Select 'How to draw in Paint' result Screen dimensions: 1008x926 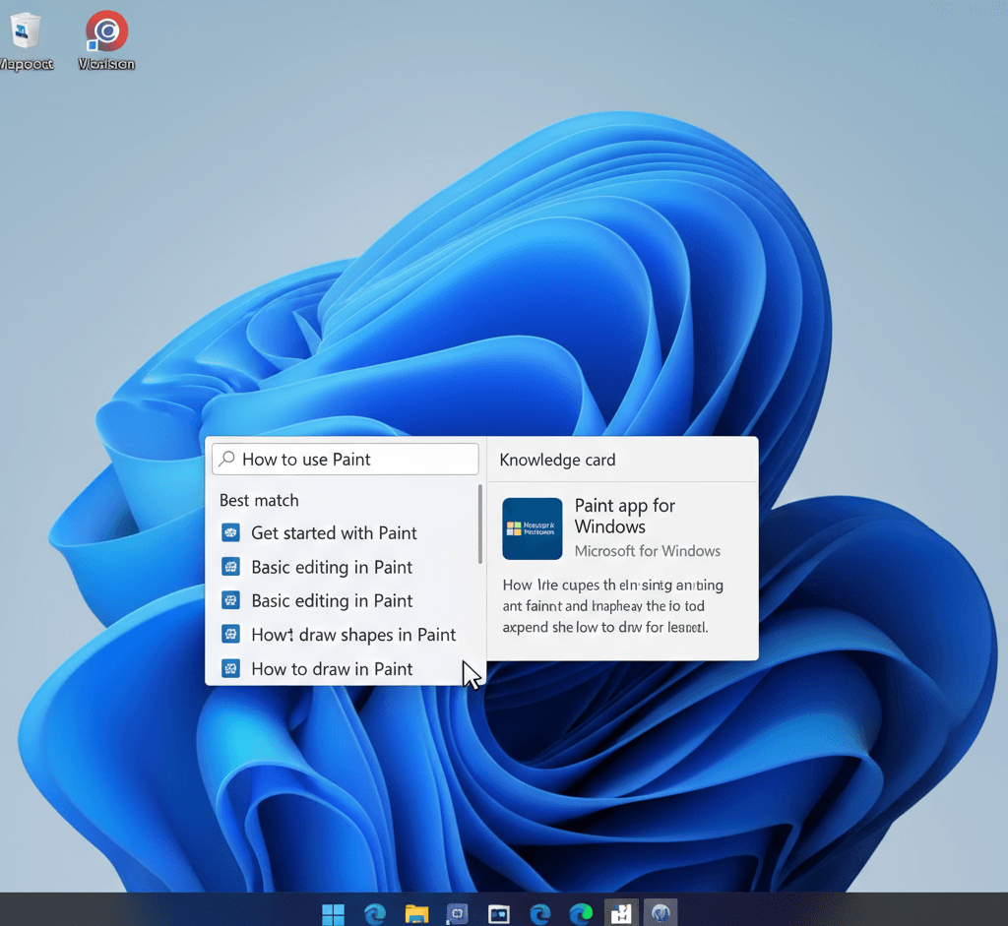pyautogui.click(x=332, y=669)
